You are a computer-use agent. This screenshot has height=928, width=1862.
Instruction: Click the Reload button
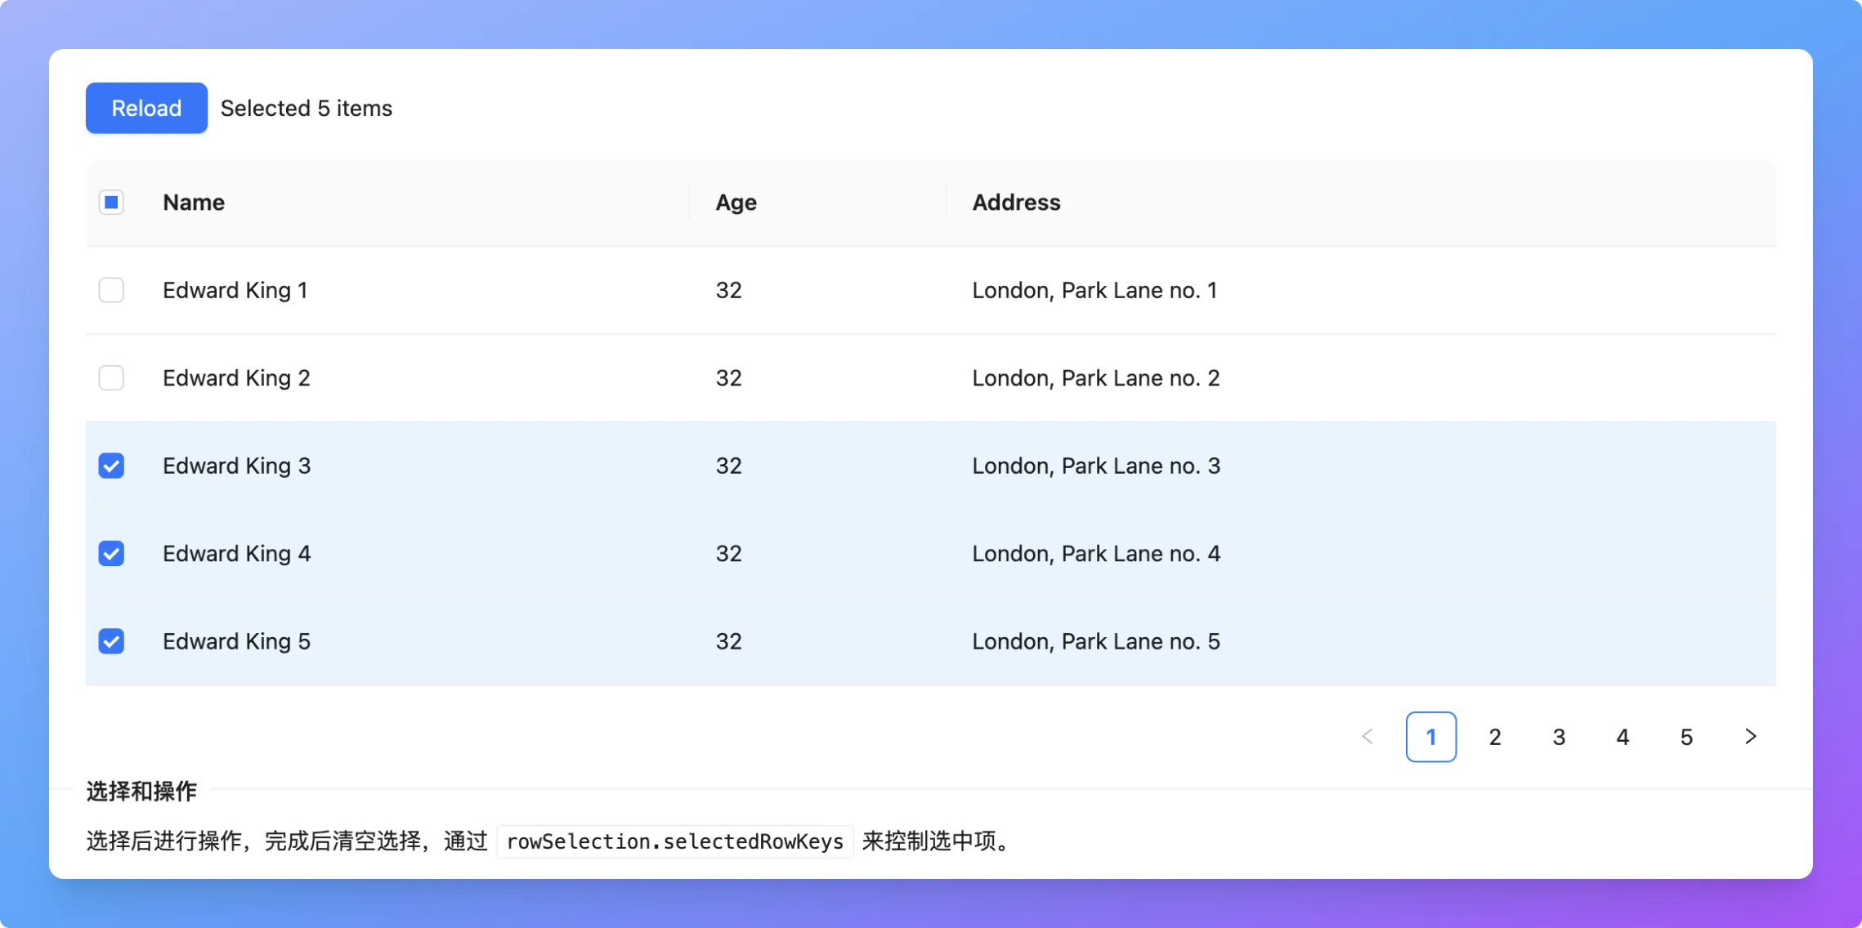tap(146, 108)
